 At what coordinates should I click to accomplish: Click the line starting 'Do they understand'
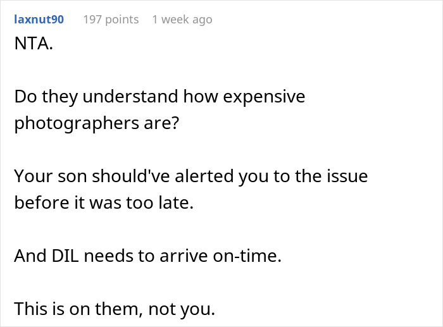[x=159, y=97]
